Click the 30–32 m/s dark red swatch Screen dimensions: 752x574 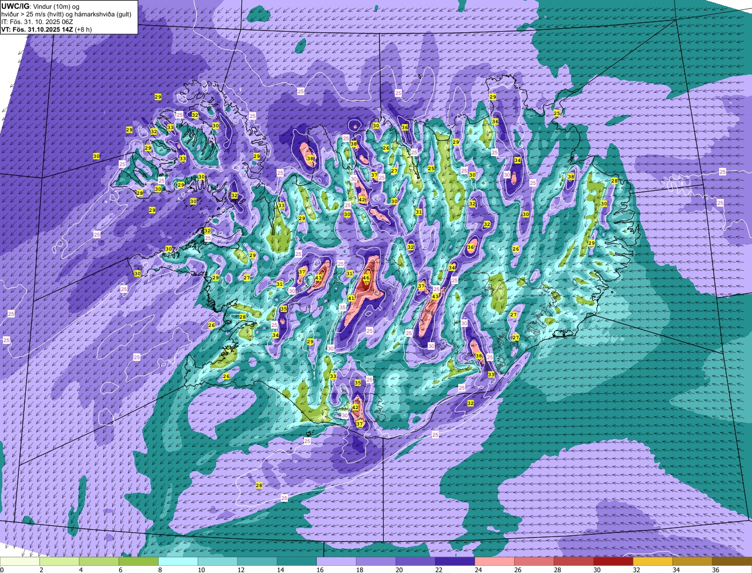click(x=613, y=562)
